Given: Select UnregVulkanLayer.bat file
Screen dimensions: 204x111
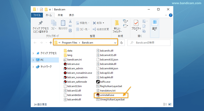Looking at the screenshot, I should [x=110, y=100].
